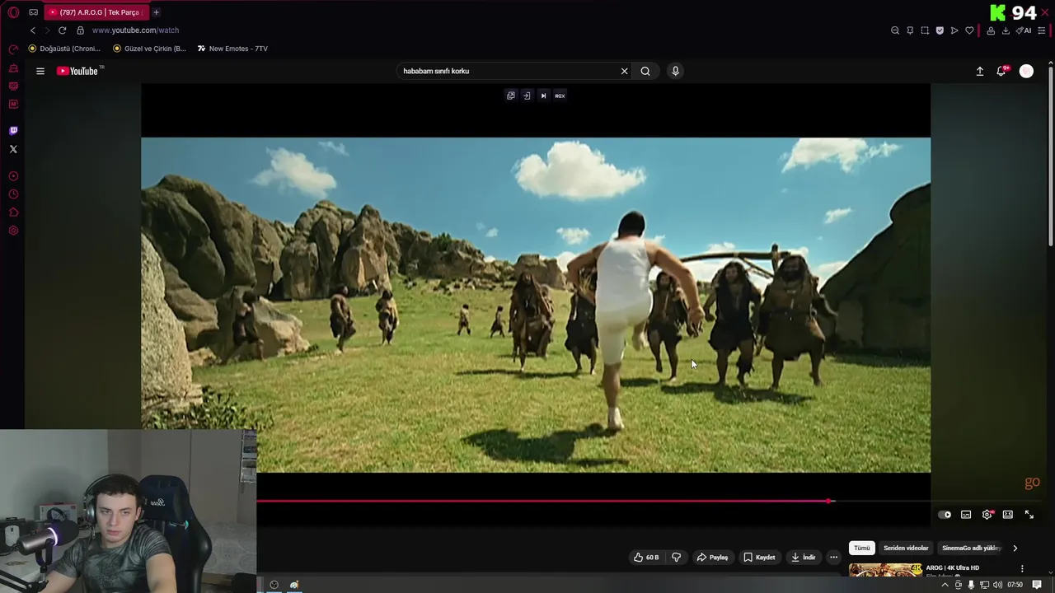Open Opera pinboards pin icon

click(910, 30)
